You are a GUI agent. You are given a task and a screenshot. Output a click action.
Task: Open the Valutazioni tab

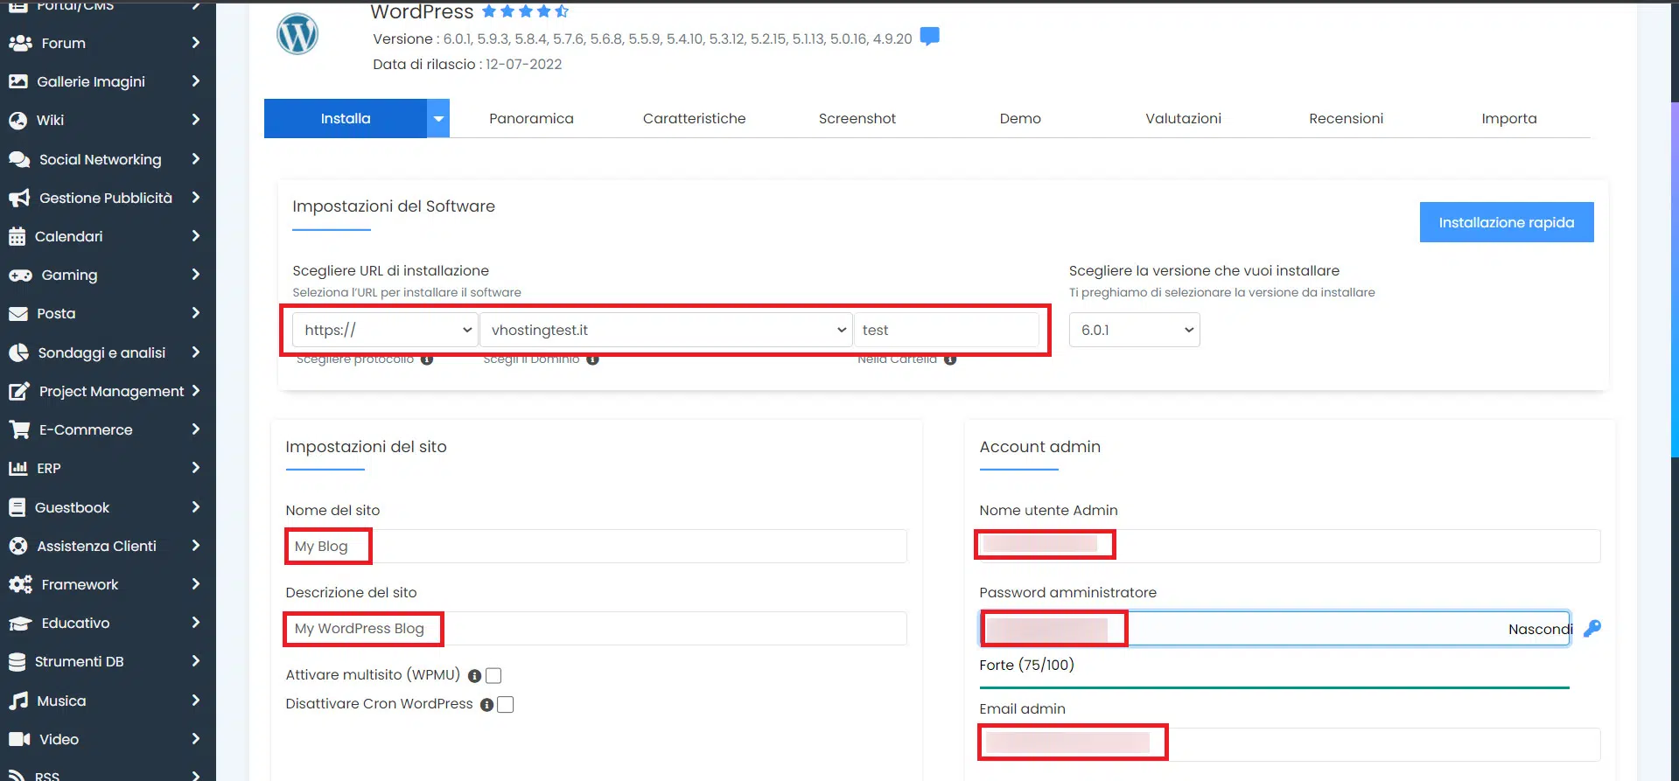pos(1183,118)
